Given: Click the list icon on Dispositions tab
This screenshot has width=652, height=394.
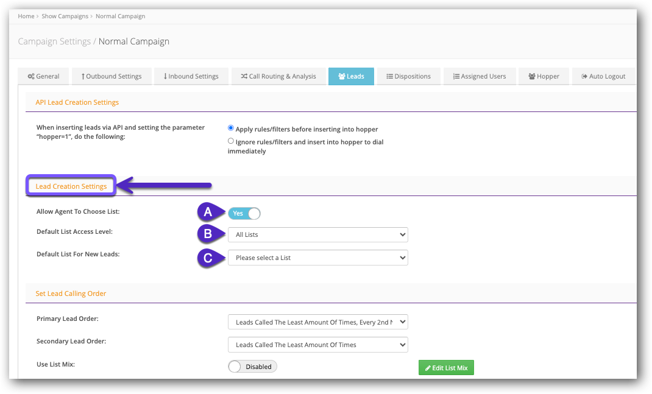Looking at the screenshot, I should [390, 76].
